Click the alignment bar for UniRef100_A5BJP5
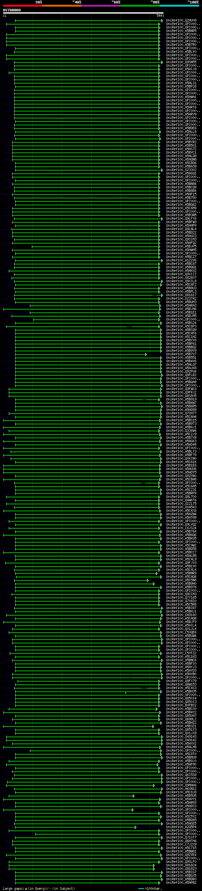 (x=96, y=247)
